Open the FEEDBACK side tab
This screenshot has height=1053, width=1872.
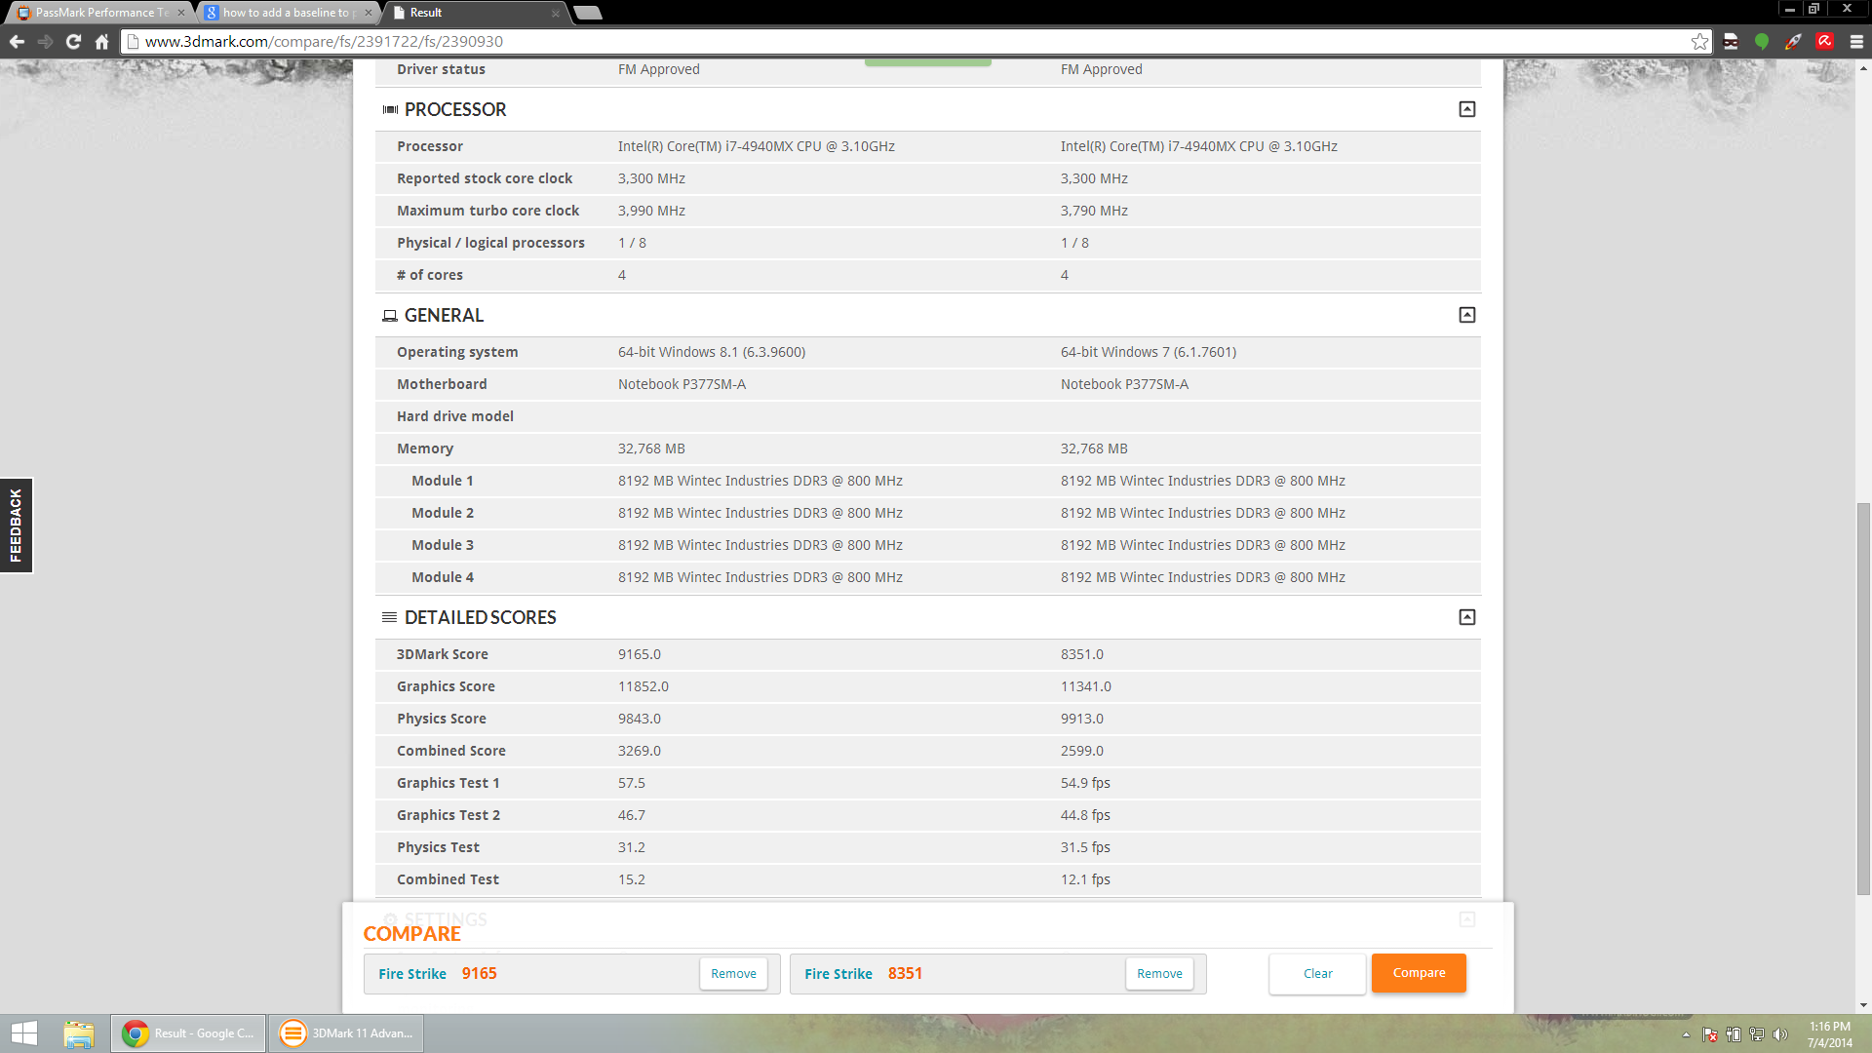16,526
